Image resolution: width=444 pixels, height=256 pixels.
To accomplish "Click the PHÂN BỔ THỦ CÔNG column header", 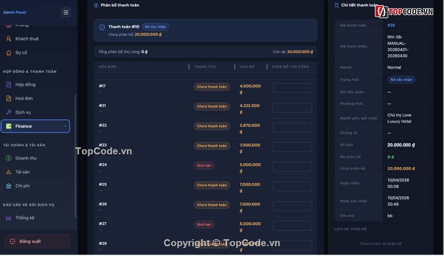I will [291, 67].
